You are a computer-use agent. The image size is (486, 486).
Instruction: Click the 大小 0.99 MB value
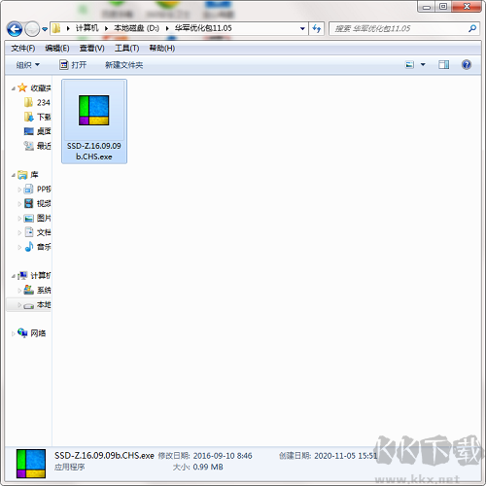[x=208, y=467]
